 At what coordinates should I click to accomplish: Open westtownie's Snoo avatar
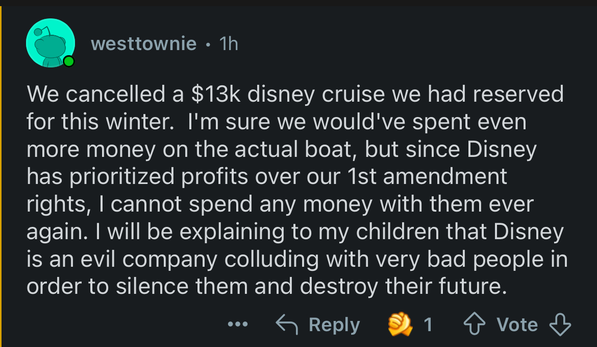coord(51,43)
